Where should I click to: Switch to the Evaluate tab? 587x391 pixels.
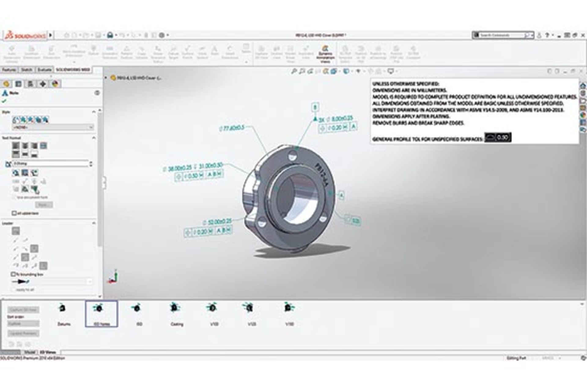coord(45,69)
